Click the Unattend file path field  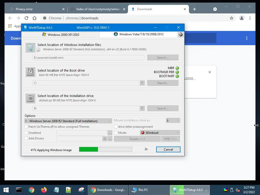point(82,133)
